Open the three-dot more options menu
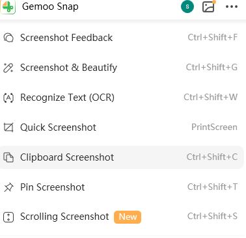Screen dimensions: 246x238 (232, 7)
